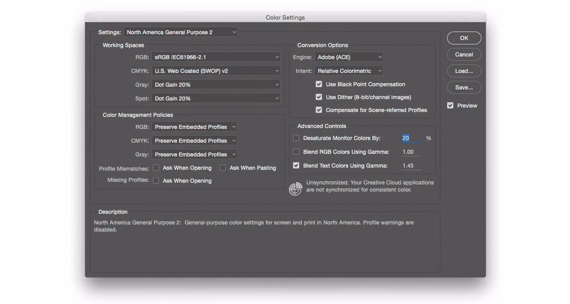Click Load... to import color settings

tap(464, 71)
